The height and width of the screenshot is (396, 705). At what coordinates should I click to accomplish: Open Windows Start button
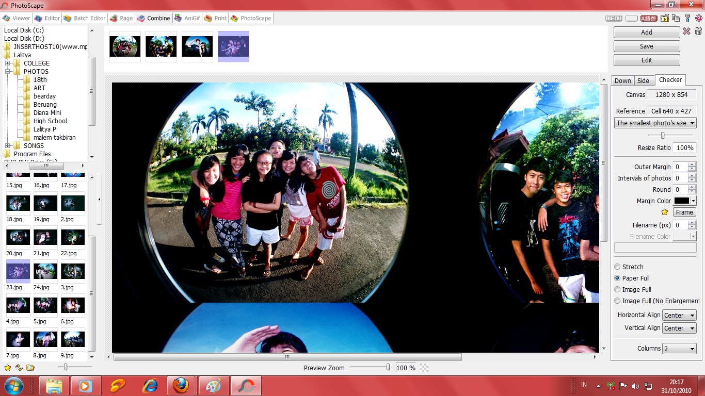(x=13, y=386)
